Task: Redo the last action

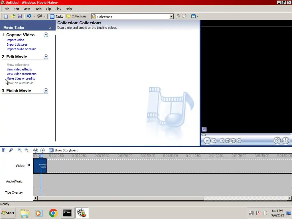Action: (39, 16)
